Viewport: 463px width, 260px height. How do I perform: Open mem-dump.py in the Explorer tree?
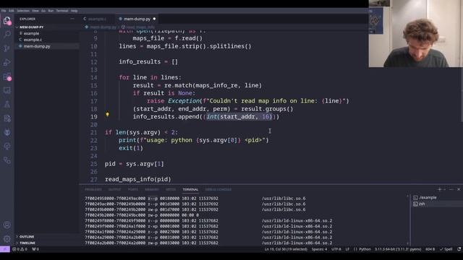[x=37, y=46]
